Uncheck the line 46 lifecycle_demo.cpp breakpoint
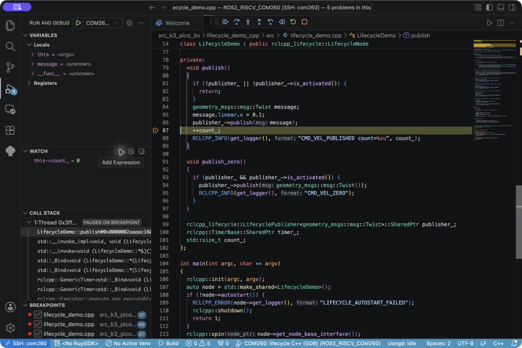The height and width of the screenshot is (348, 522). tap(38, 324)
